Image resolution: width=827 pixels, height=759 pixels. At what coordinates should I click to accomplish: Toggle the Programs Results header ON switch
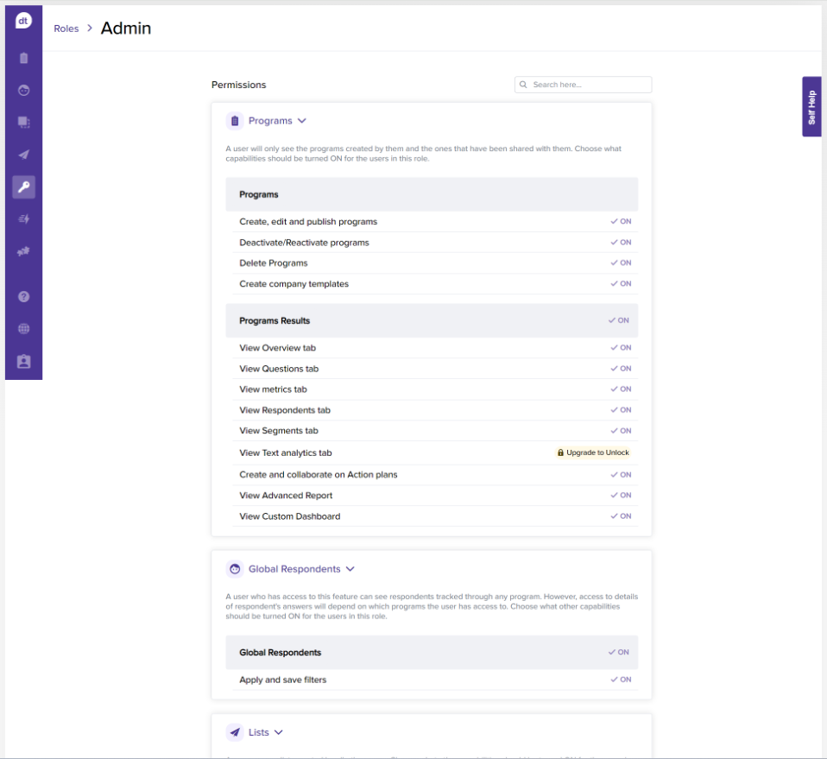(619, 320)
